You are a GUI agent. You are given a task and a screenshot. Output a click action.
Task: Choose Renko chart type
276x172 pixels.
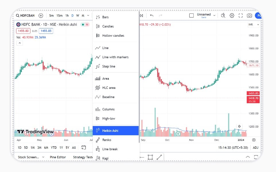(106, 140)
